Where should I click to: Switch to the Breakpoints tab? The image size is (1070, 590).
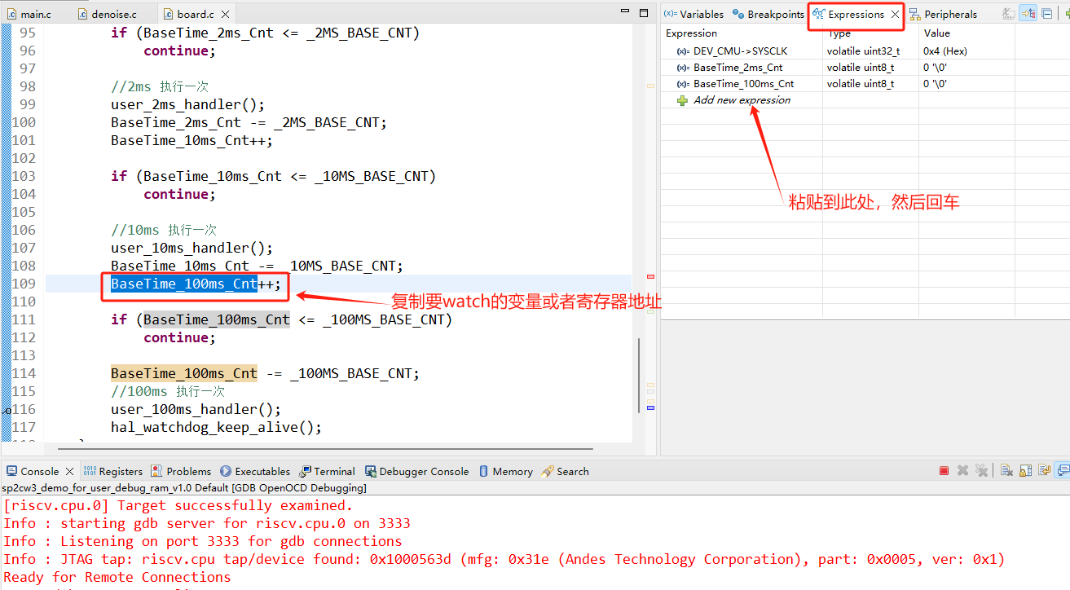pyautogui.click(x=775, y=15)
